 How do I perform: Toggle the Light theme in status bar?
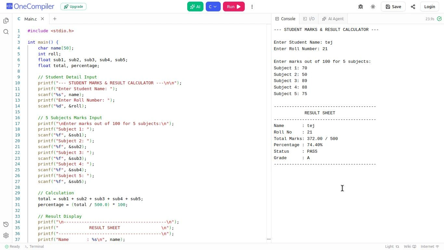(x=392, y=246)
